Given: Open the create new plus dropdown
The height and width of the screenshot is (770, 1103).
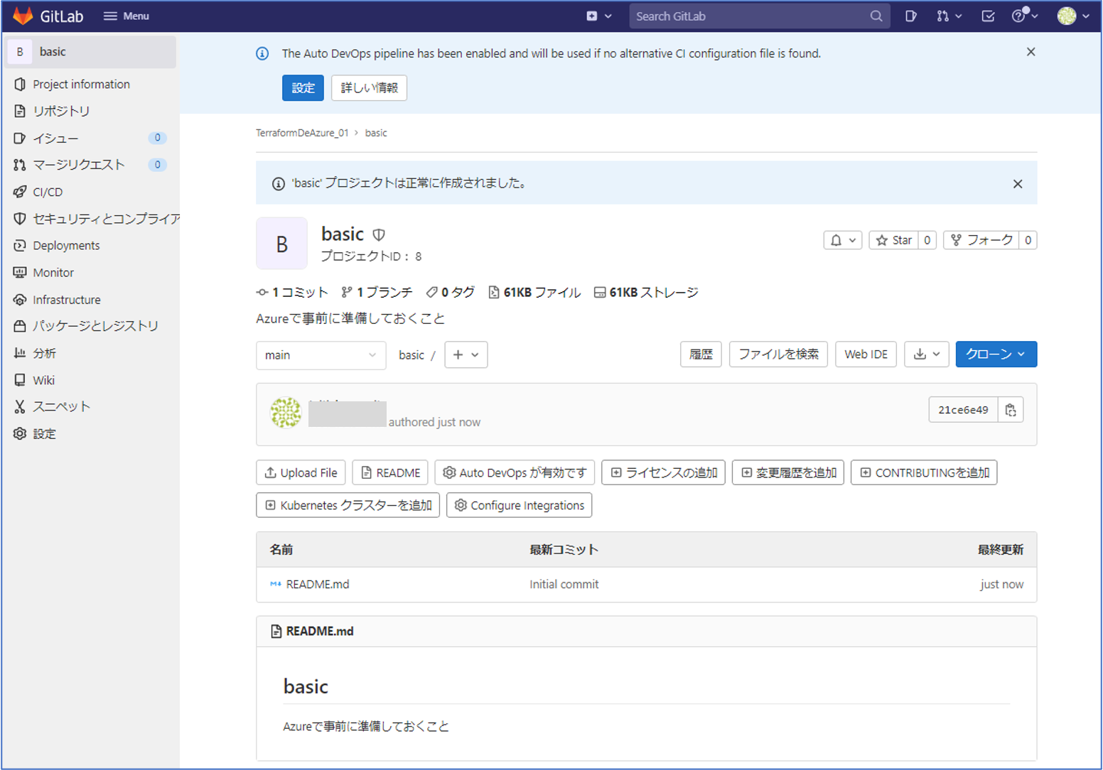Looking at the screenshot, I should [x=598, y=16].
